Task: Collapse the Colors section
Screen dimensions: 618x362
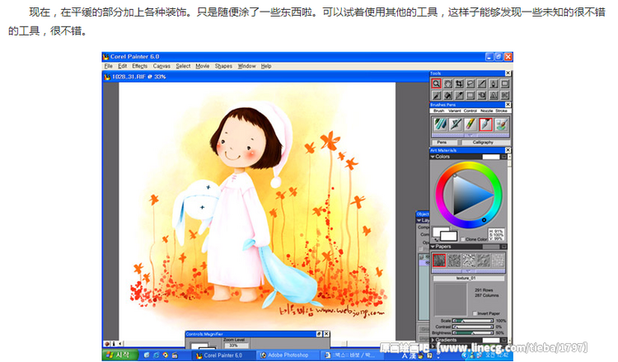Action: click(433, 157)
